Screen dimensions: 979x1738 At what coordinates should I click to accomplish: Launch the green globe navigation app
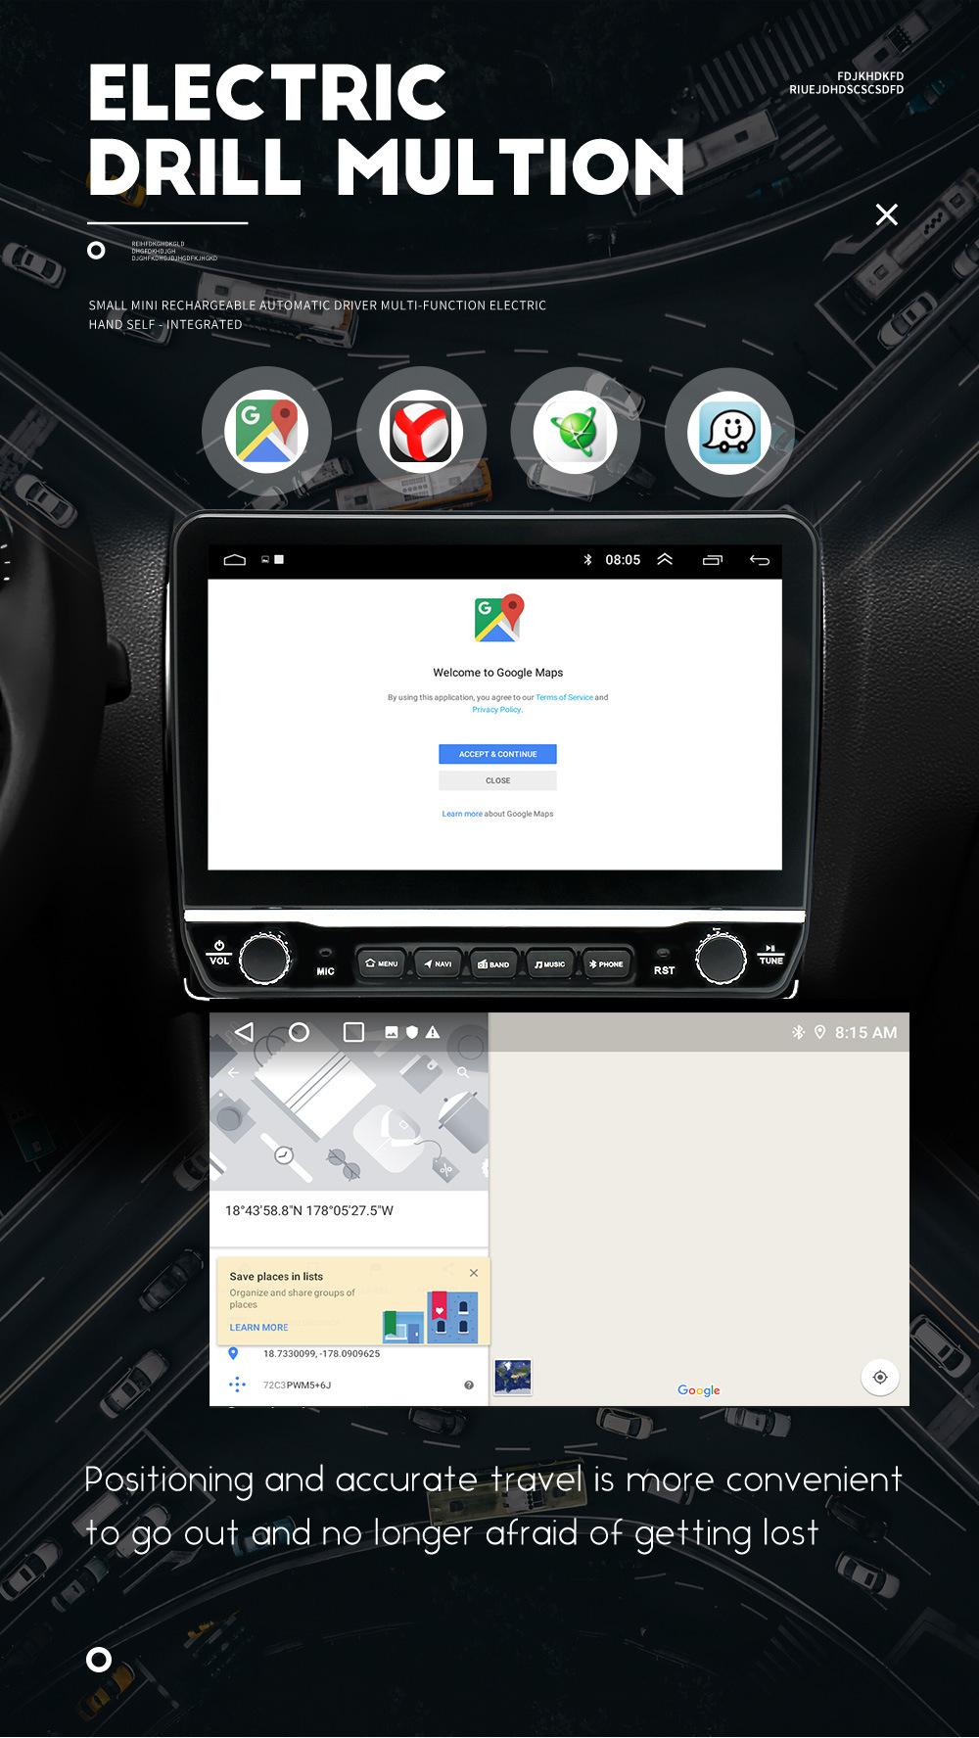coord(575,432)
